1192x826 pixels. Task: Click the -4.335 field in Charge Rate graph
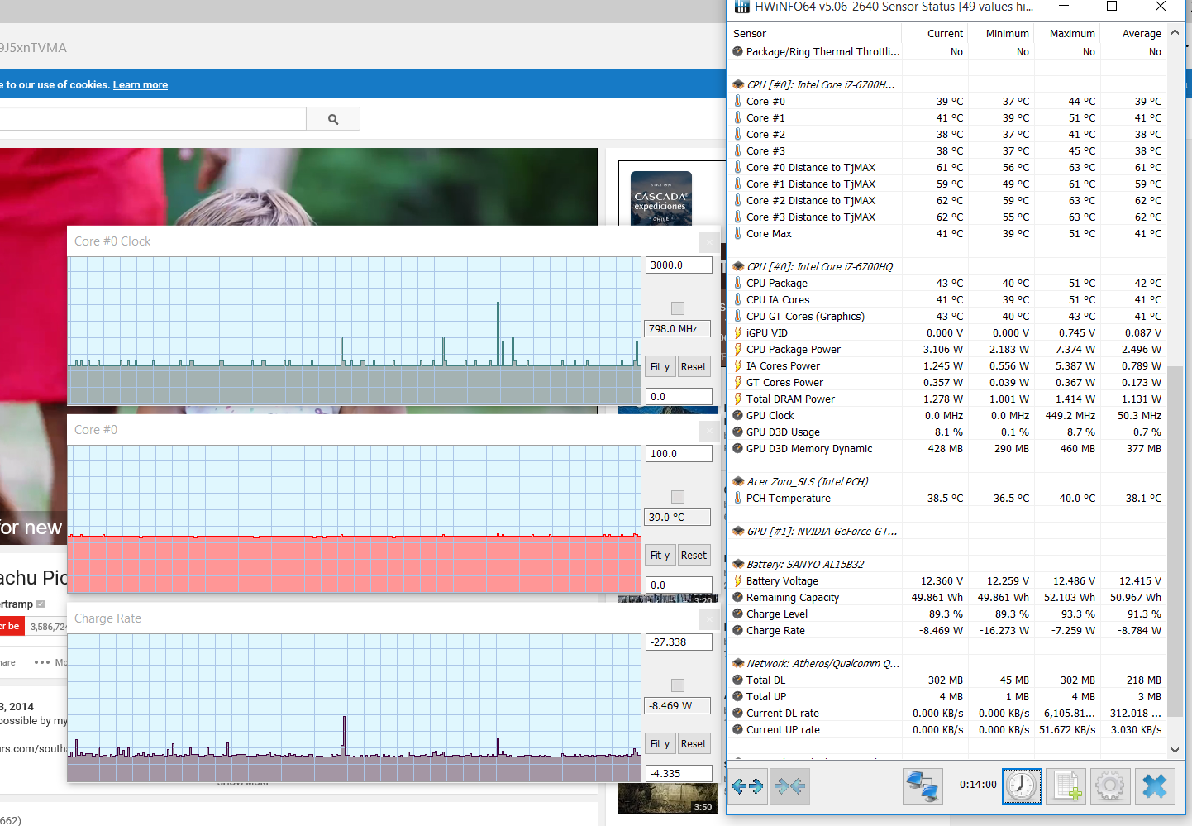[x=679, y=774]
